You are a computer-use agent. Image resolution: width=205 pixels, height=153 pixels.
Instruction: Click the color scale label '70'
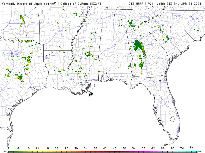click(172, 148)
